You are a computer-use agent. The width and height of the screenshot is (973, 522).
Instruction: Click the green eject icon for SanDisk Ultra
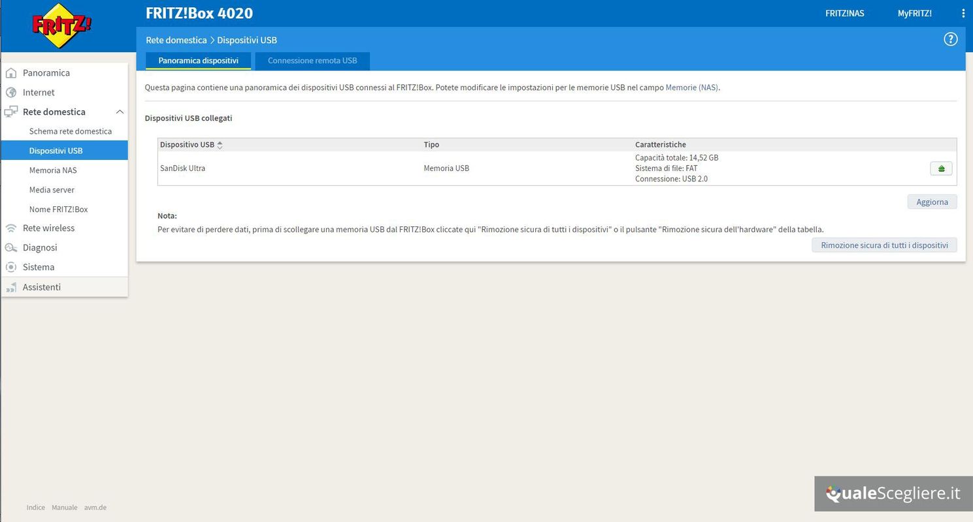[941, 168]
